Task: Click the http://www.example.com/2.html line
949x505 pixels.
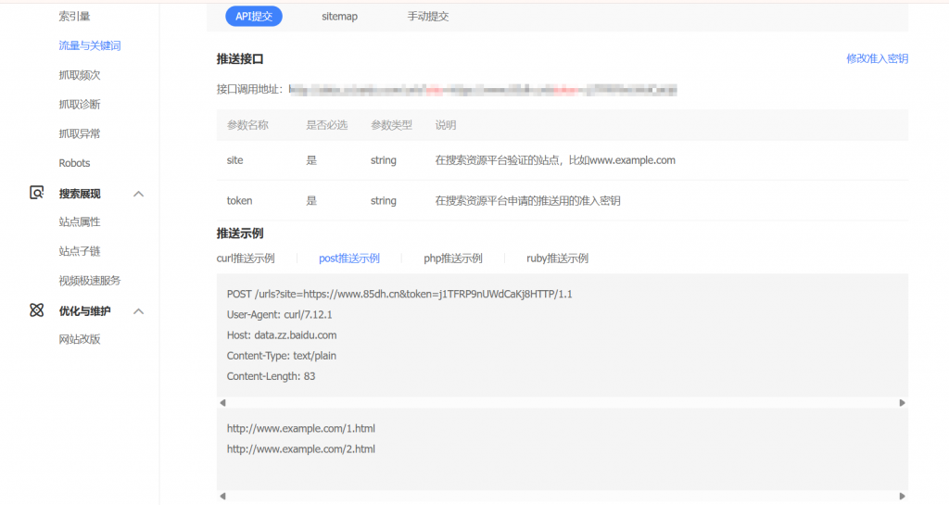Action: point(301,448)
